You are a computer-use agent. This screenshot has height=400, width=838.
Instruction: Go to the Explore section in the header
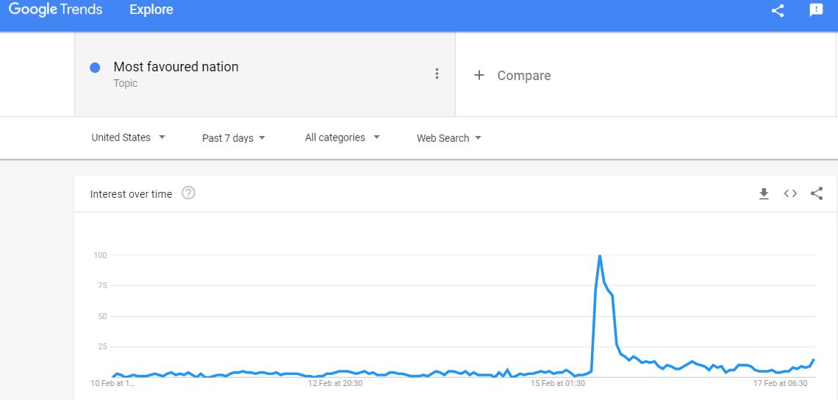pos(151,10)
